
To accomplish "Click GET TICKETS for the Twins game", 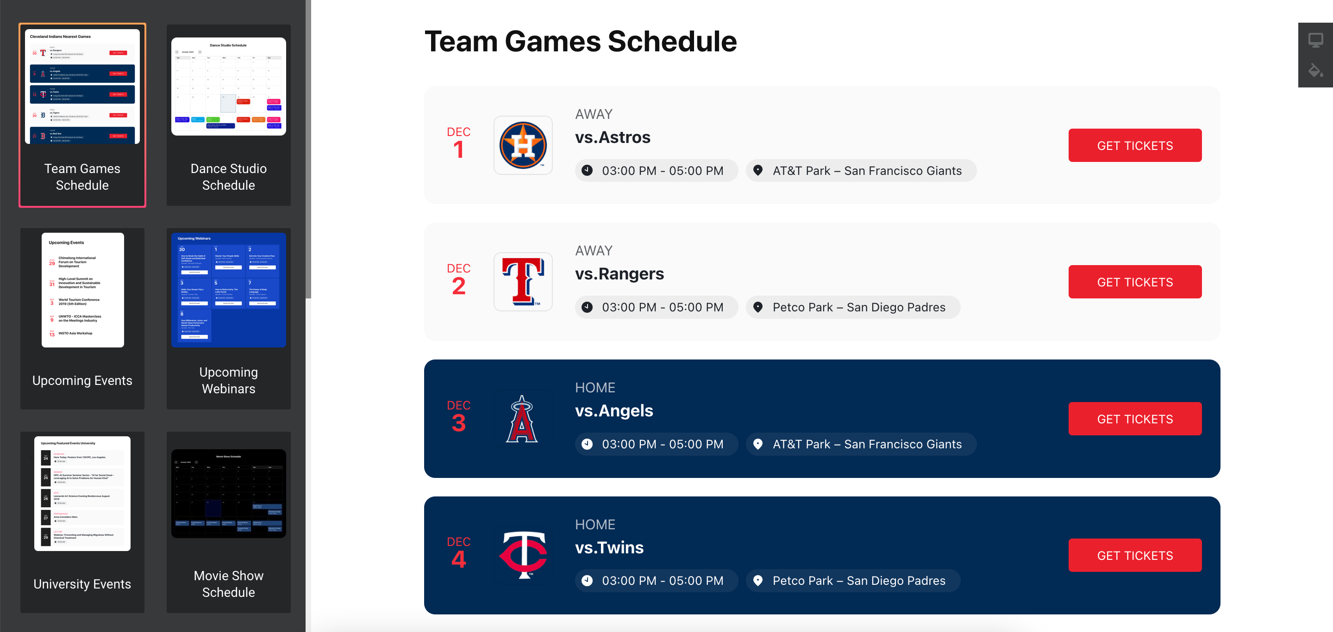I will tap(1135, 555).
